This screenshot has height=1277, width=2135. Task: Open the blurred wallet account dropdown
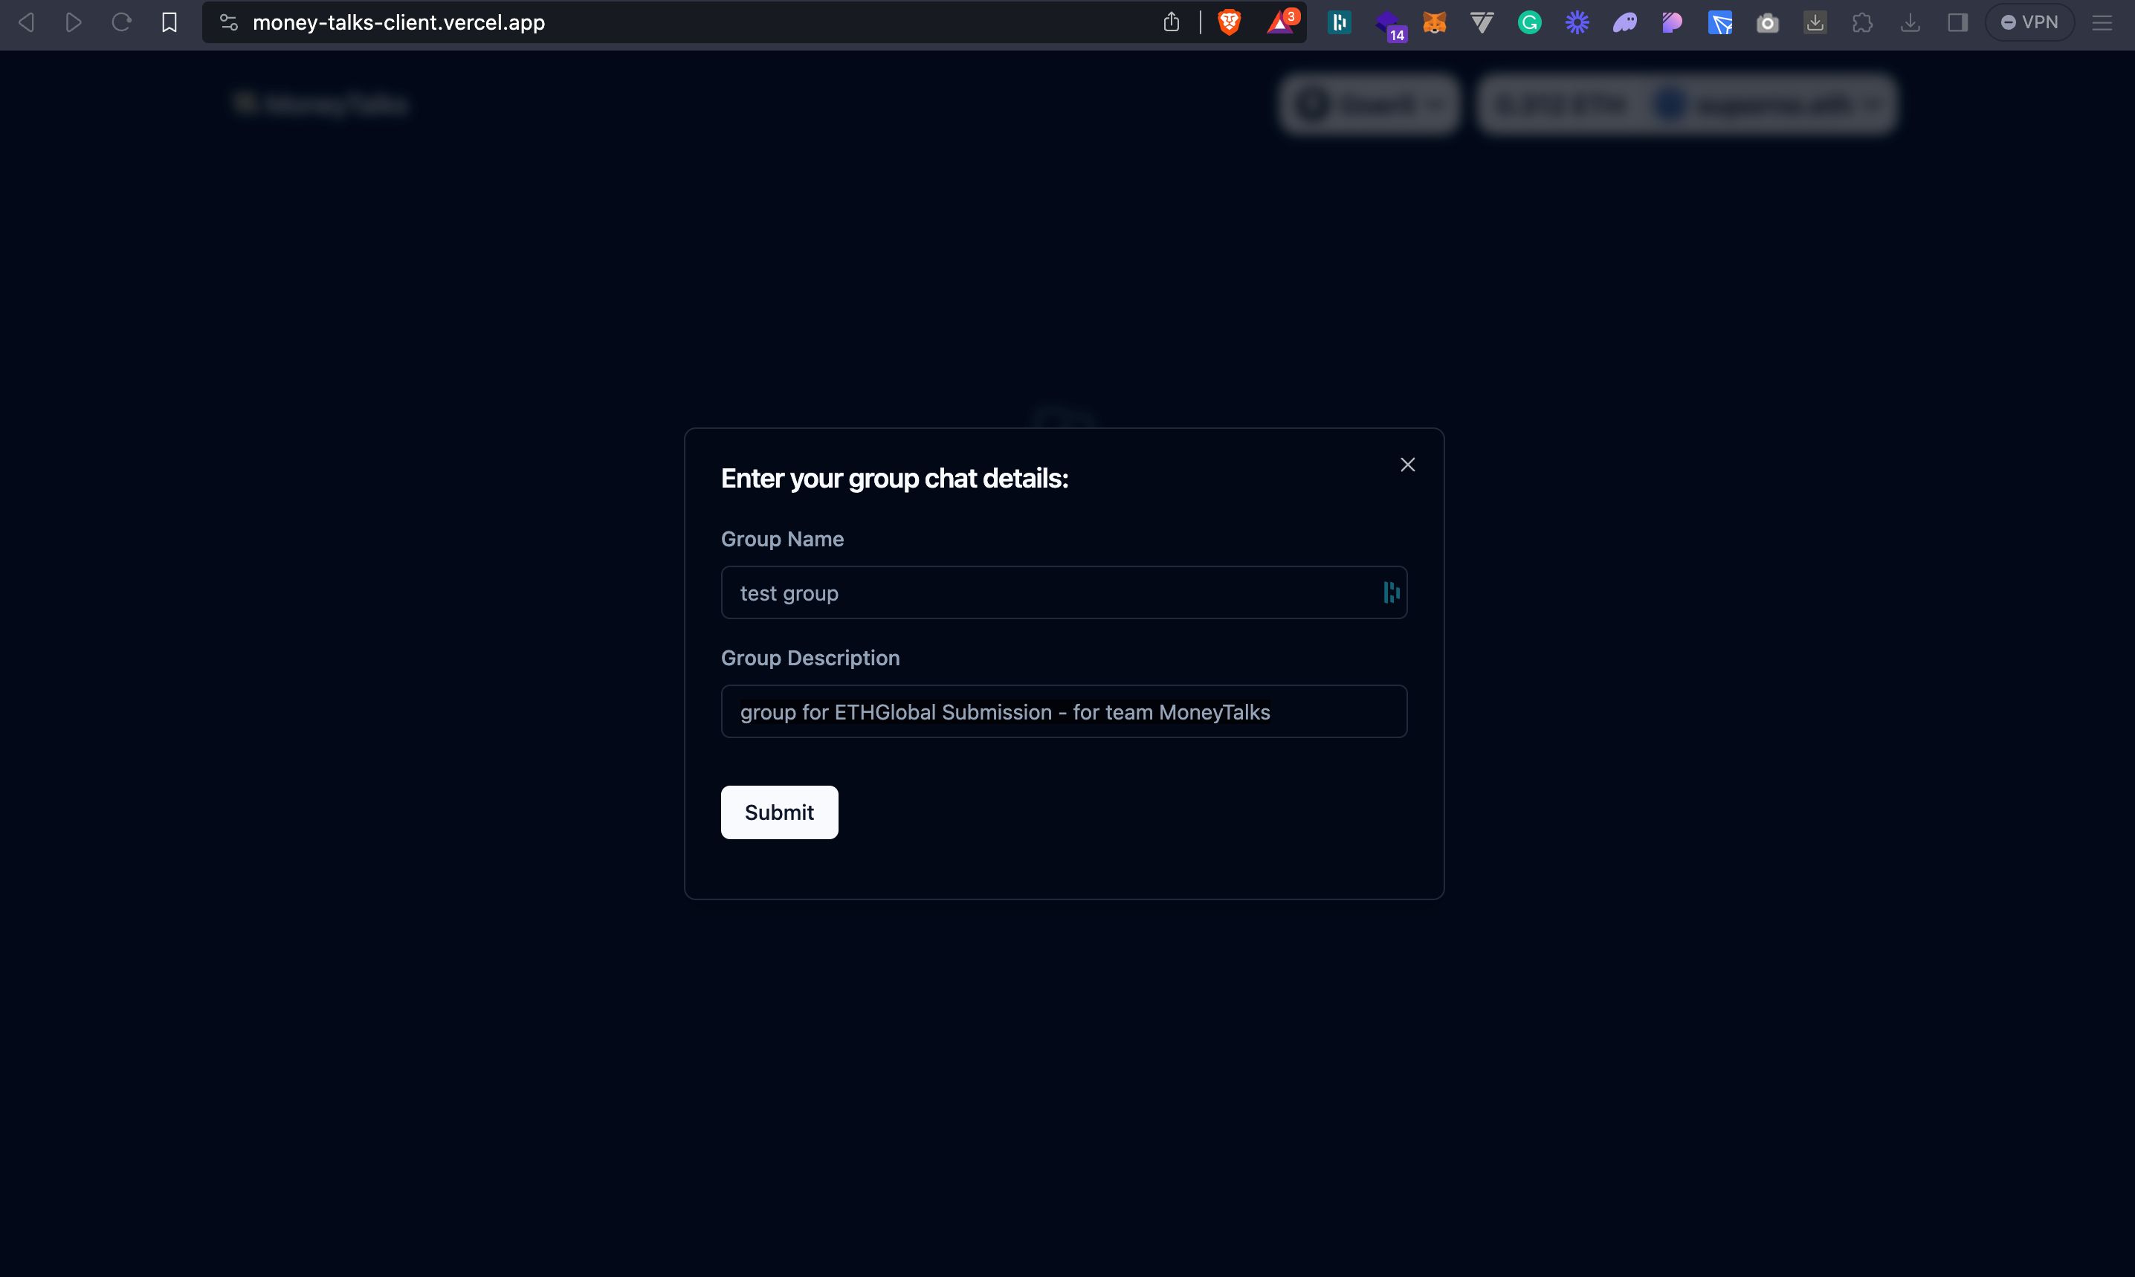tap(1687, 104)
